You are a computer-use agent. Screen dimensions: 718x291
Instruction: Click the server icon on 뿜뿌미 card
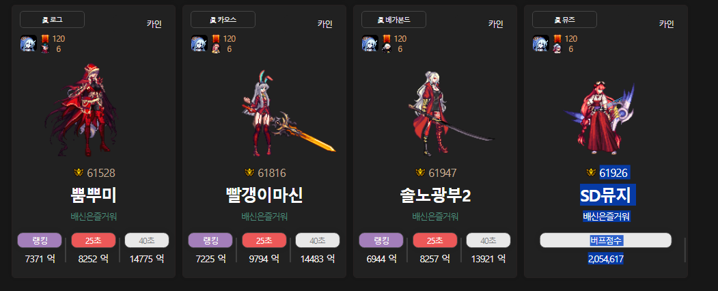pos(29,43)
